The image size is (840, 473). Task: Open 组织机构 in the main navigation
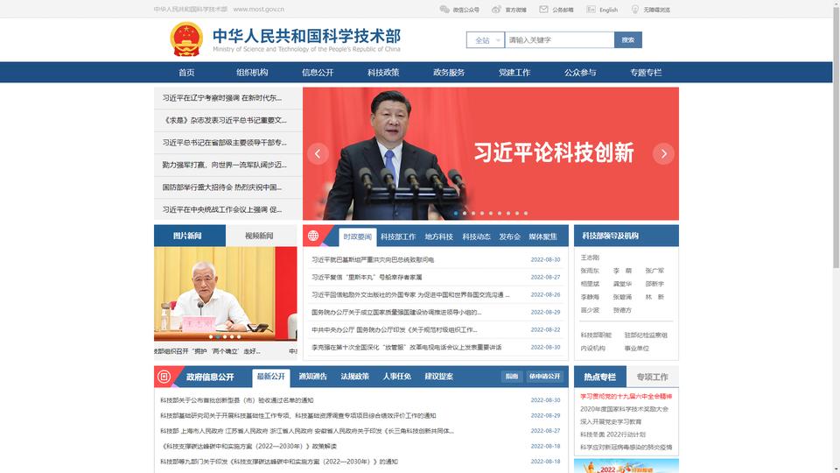252,73
